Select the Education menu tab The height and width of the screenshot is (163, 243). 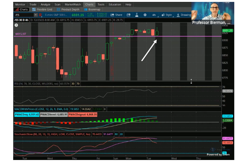point(115,5)
